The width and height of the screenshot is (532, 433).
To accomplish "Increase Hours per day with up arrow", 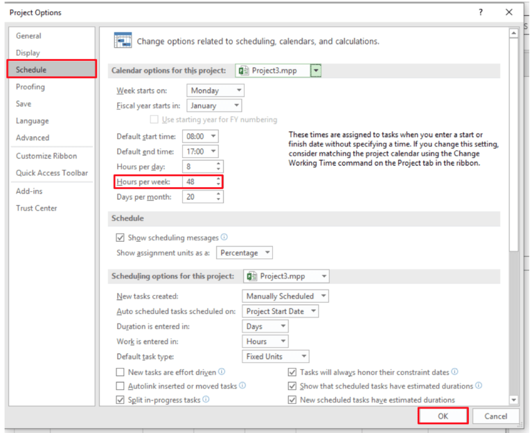I will pyautogui.click(x=218, y=164).
